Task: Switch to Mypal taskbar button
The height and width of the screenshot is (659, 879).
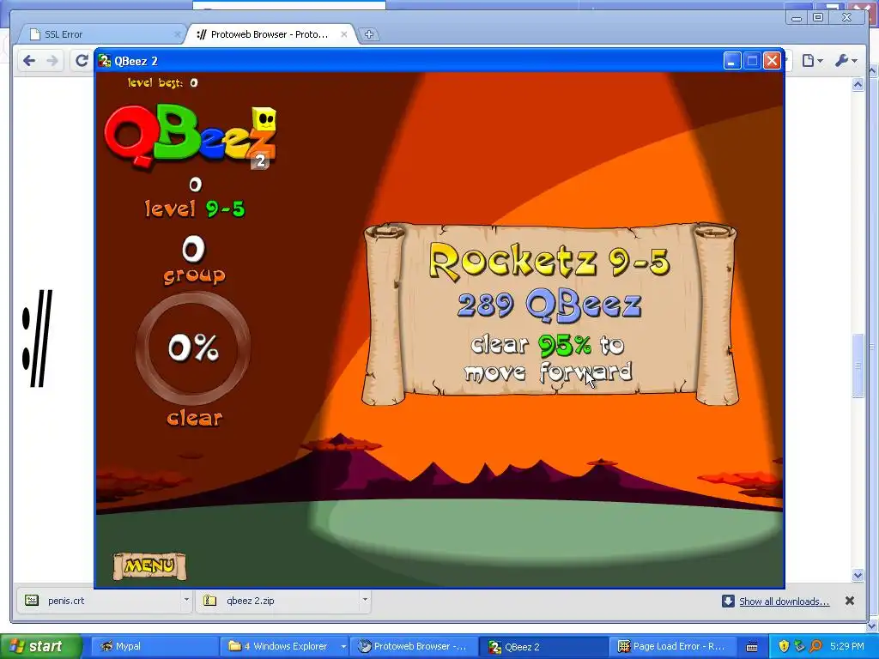Action: (x=154, y=646)
